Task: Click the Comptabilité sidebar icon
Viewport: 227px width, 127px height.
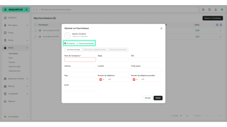Action: (x=5, y=94)
